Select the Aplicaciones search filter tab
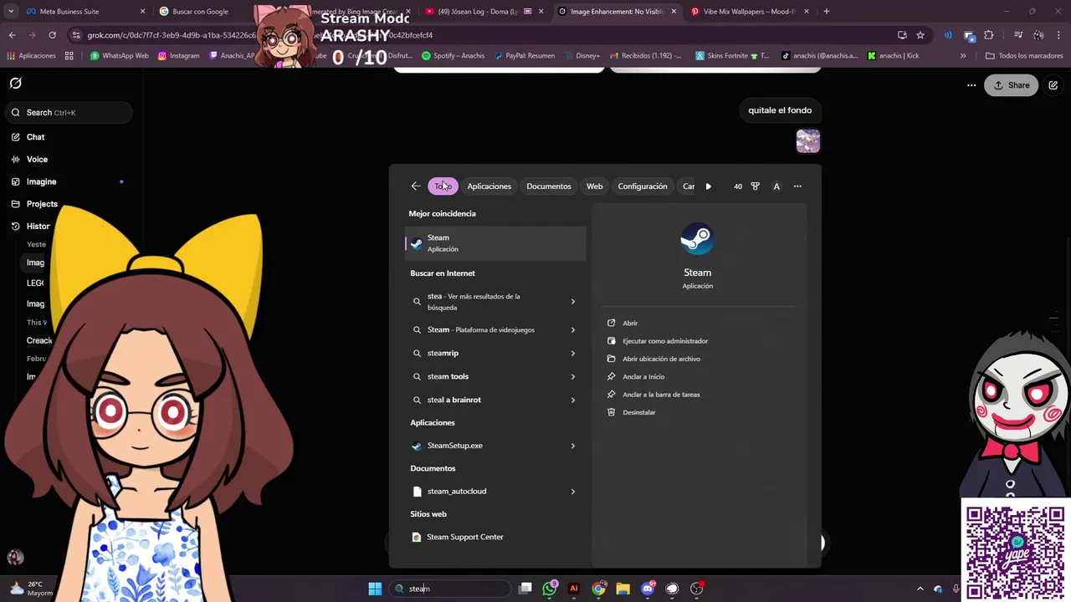 [x=489, y=186]
